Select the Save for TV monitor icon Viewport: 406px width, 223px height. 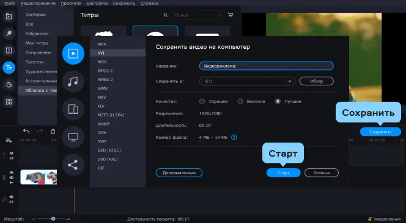(x=73, y=137)
